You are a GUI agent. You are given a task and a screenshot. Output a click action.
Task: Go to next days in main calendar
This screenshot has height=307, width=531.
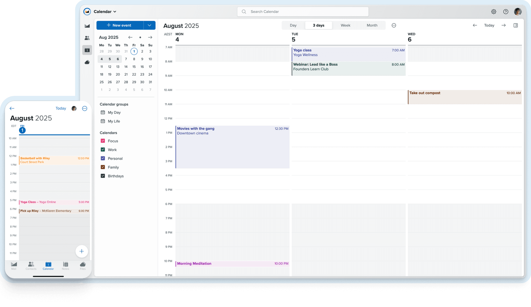(504, 25)
